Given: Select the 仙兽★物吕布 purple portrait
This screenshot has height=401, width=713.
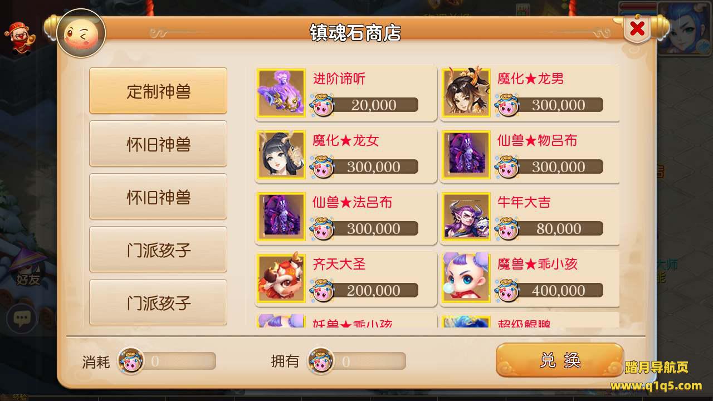Looking at the screenshot, I should (x=466, y=154).
